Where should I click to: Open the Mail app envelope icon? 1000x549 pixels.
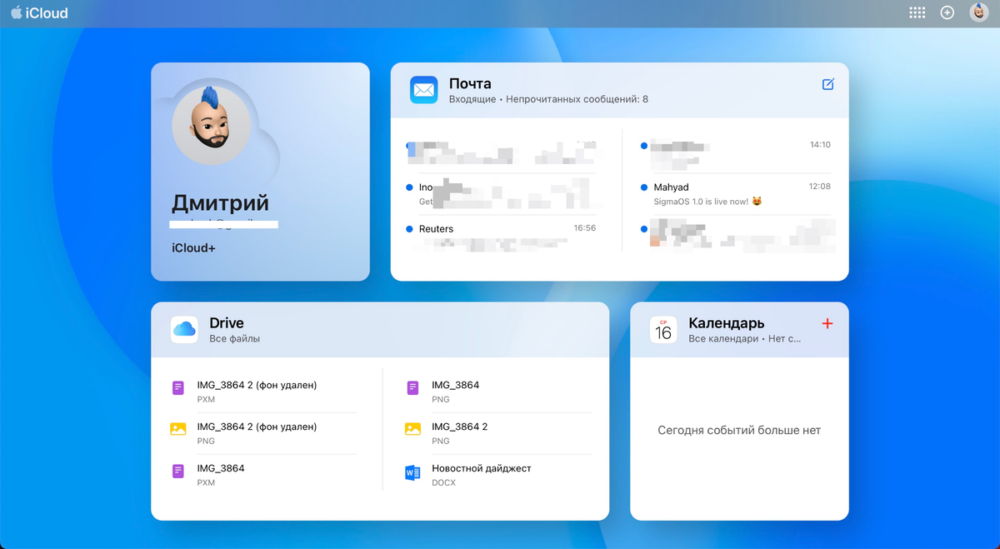(x=423, y=90)
